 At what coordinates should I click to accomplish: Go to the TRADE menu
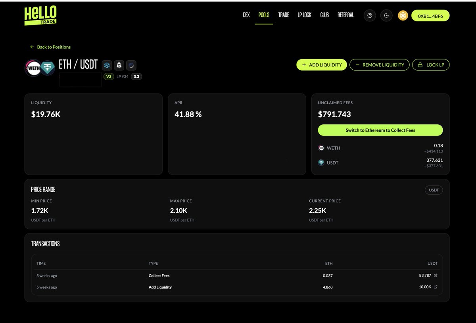coord(284,15)
